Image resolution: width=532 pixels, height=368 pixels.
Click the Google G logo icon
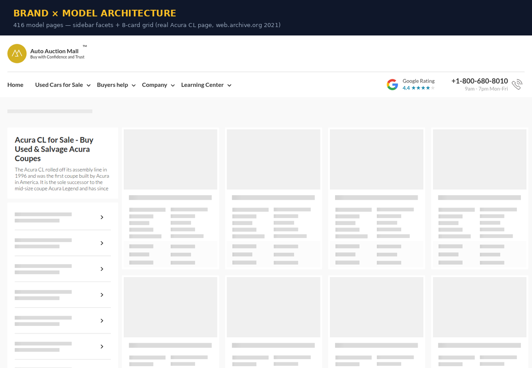(392, 85)
